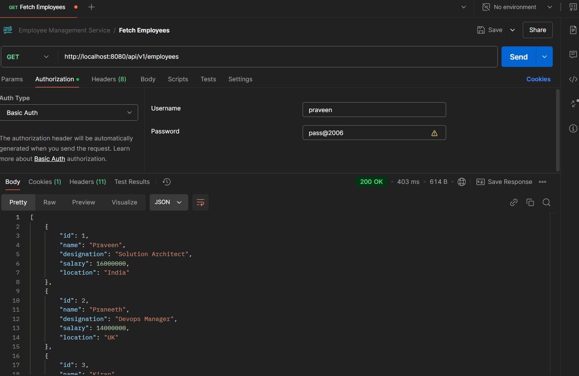Click the request URL field

(278, 57)
